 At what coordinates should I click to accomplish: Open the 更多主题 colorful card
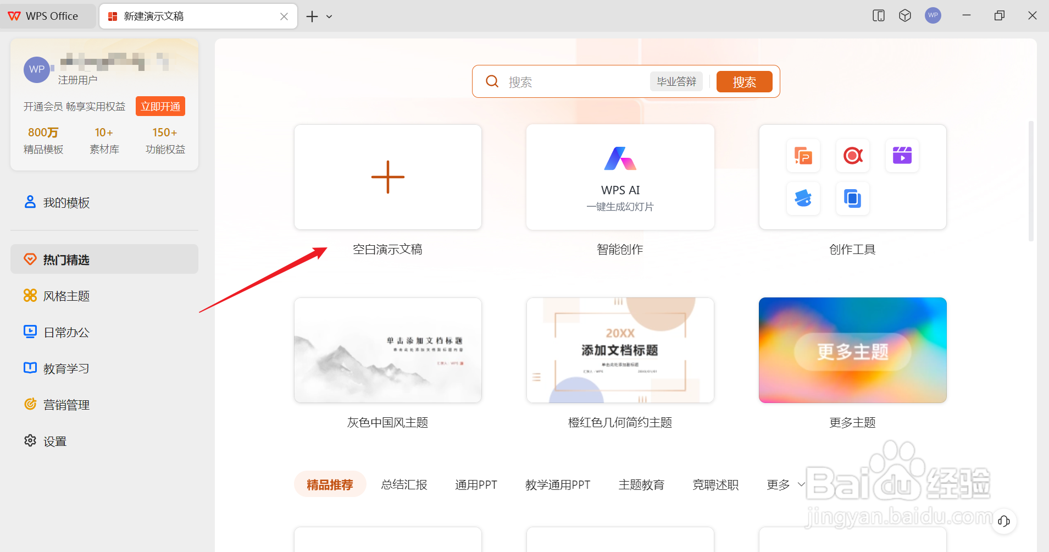coord(853,350)
